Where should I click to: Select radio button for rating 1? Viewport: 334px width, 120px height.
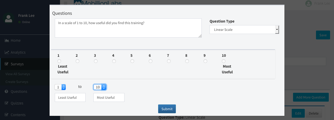click(59, 61)
